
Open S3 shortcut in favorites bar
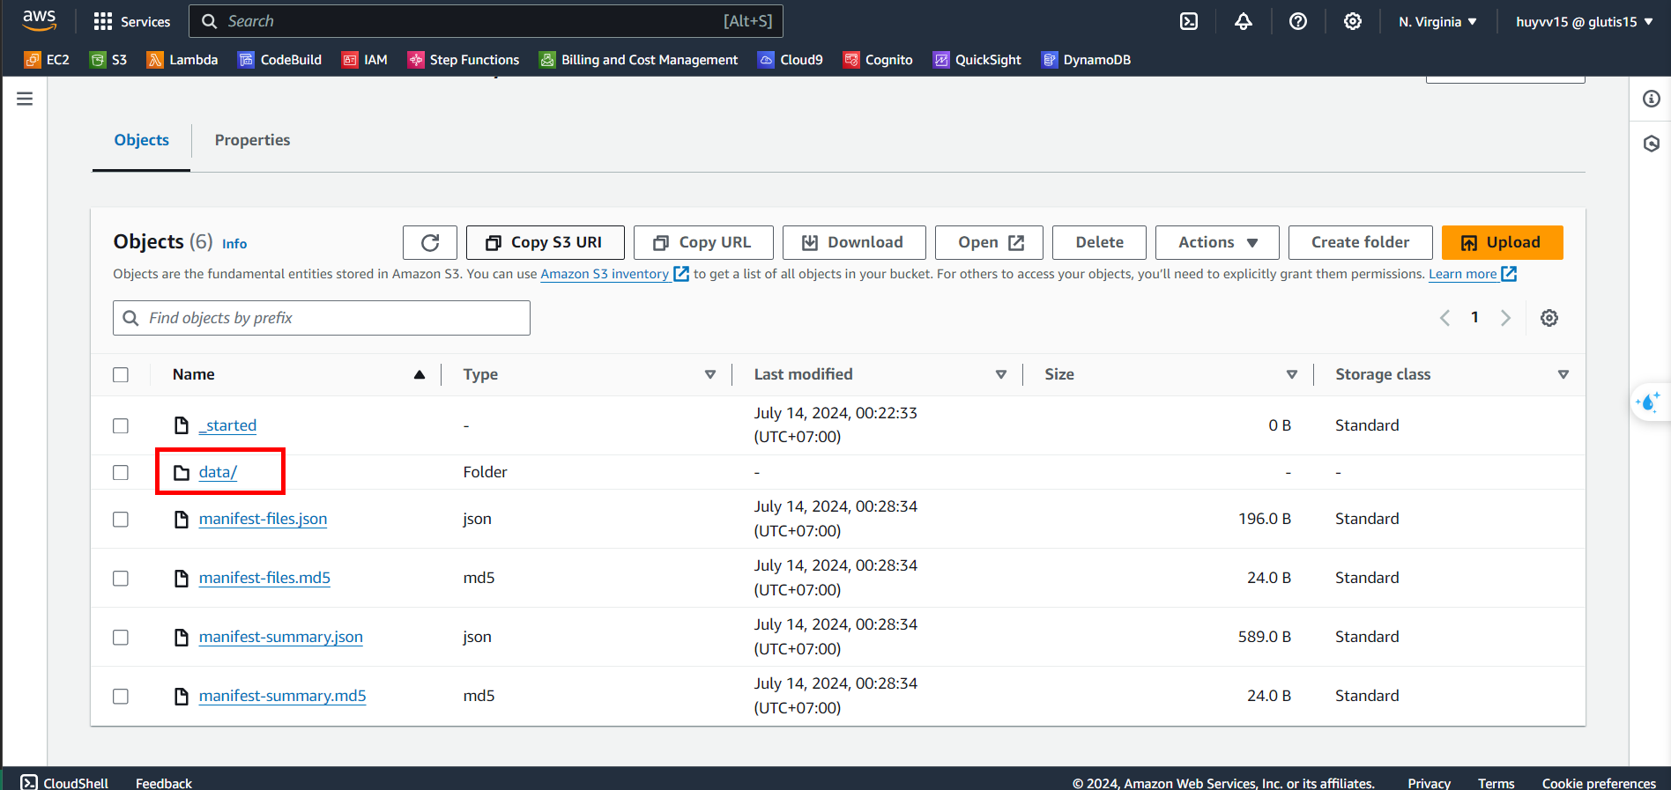tap(109, 60)
